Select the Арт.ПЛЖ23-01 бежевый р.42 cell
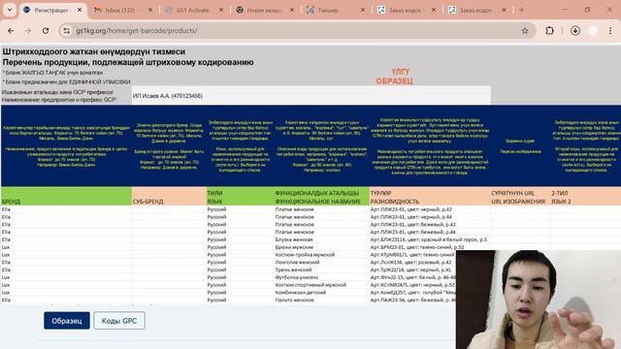Screen dimensions: 621x349 430,224
